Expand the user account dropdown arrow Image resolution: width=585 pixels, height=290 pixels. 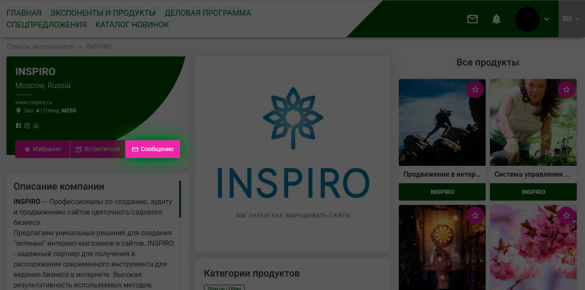click(547, 19)
